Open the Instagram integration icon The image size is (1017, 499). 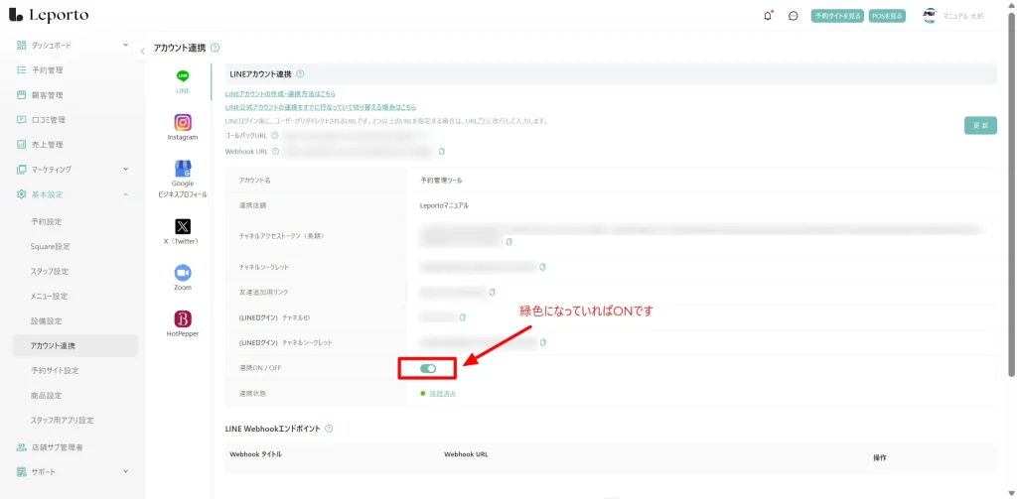[183, 123]
